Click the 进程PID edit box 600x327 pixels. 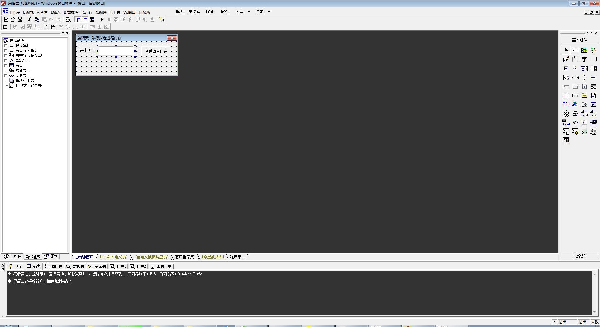116,51
